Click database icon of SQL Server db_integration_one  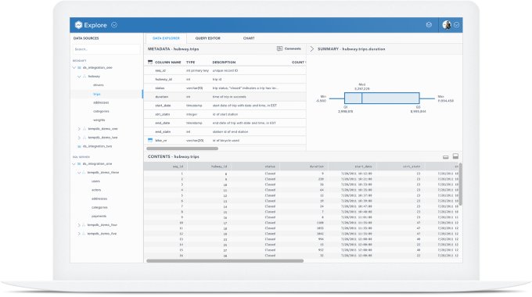click(x=79, y=164)
